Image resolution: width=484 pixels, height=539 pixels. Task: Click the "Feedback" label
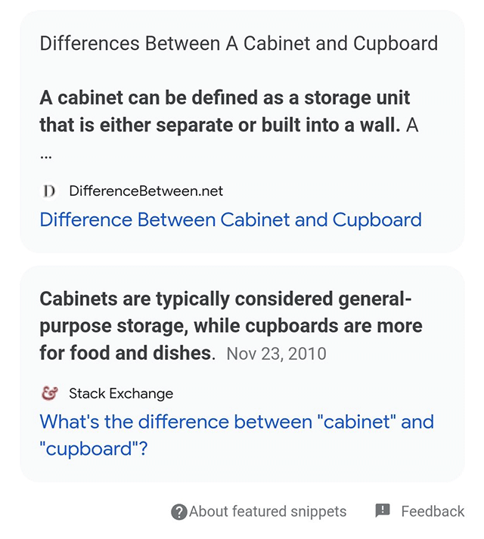click(x=433, y=512)
